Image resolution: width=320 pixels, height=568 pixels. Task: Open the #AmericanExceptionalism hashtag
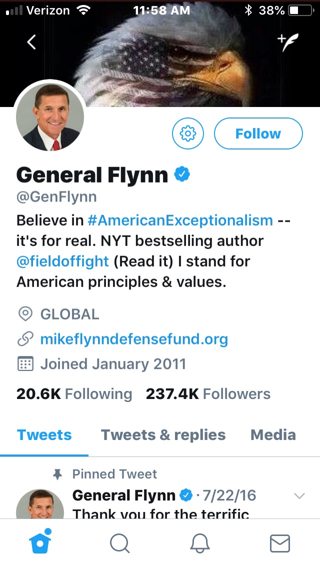click(x=180, y=220)
